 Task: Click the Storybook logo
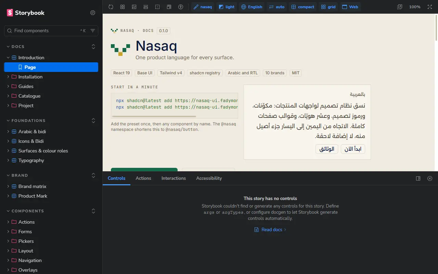26,13
